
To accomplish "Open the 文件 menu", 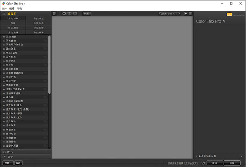I will click(x=4, y=9).
